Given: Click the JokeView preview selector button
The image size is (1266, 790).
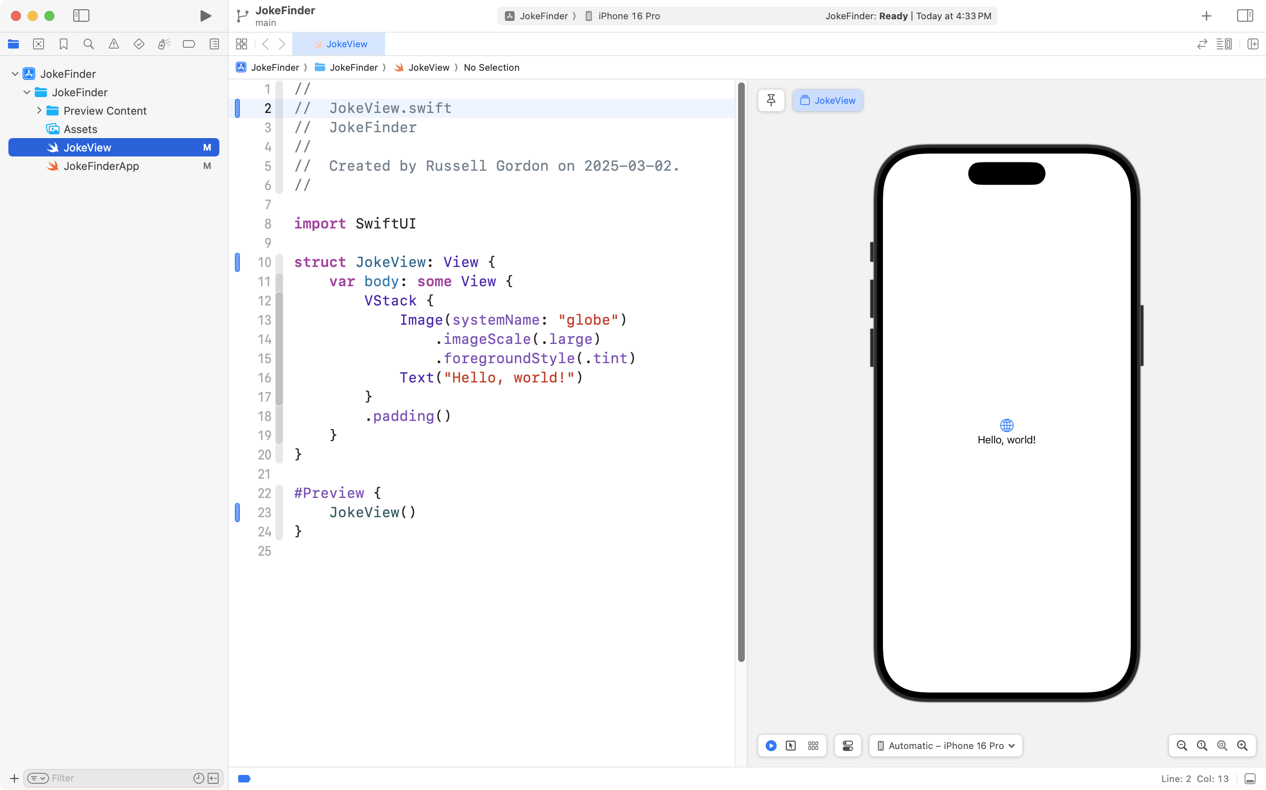Looking at the screenshot, I should (827, 100).
